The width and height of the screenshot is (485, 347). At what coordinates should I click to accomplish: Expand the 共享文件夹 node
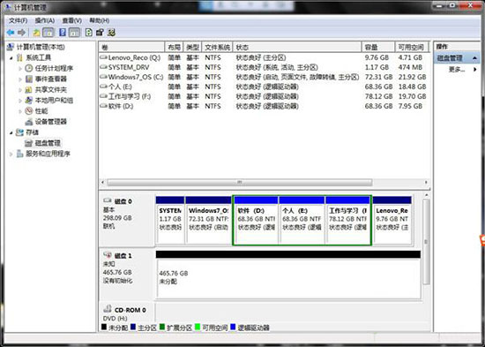20,90
